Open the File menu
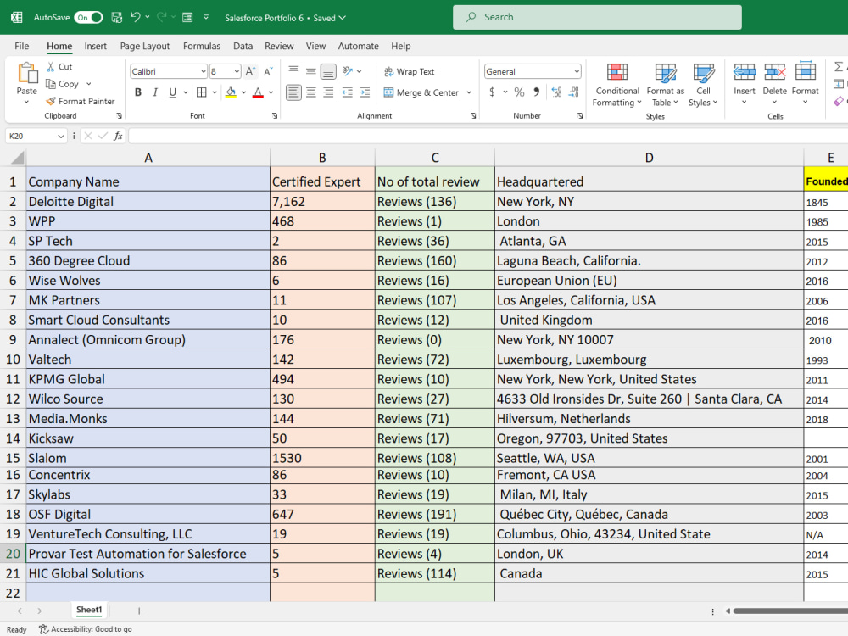This screenshot has width=848, height=636. click(x=22, y=46)
